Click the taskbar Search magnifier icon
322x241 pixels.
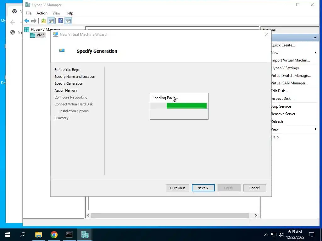coord(23,235)
